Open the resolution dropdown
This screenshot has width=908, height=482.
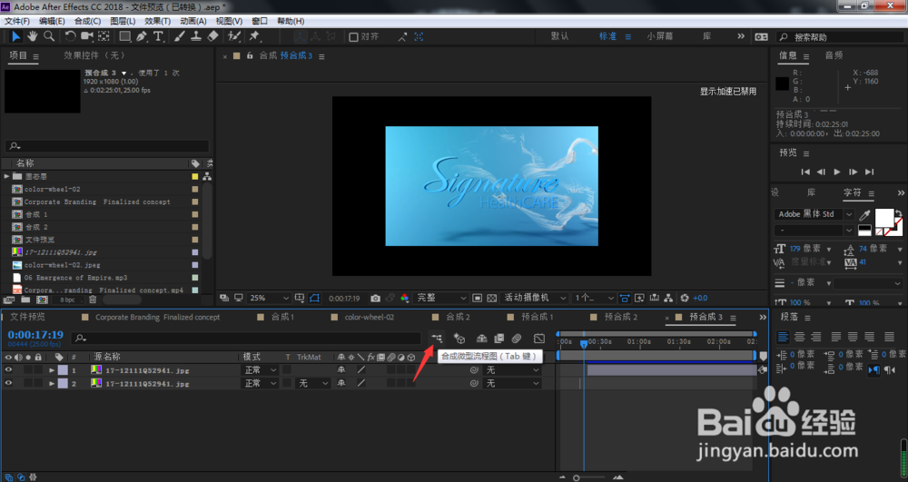(441, 298)
